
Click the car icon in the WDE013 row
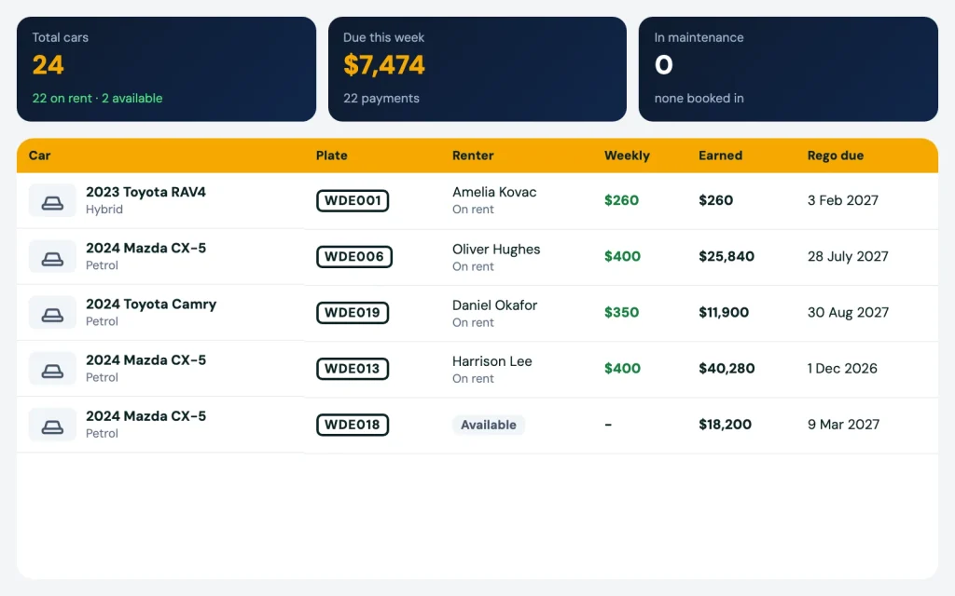(52, 369)
